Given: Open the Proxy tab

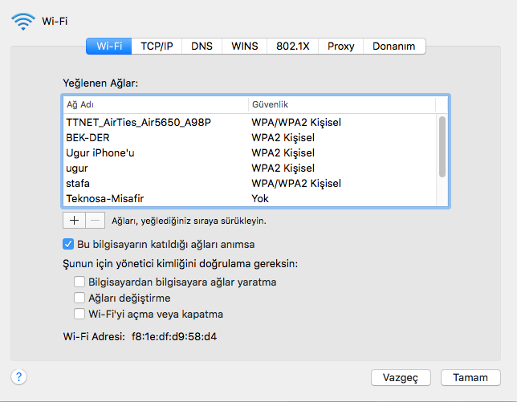Looking at the screenshot, I should 340,46.
